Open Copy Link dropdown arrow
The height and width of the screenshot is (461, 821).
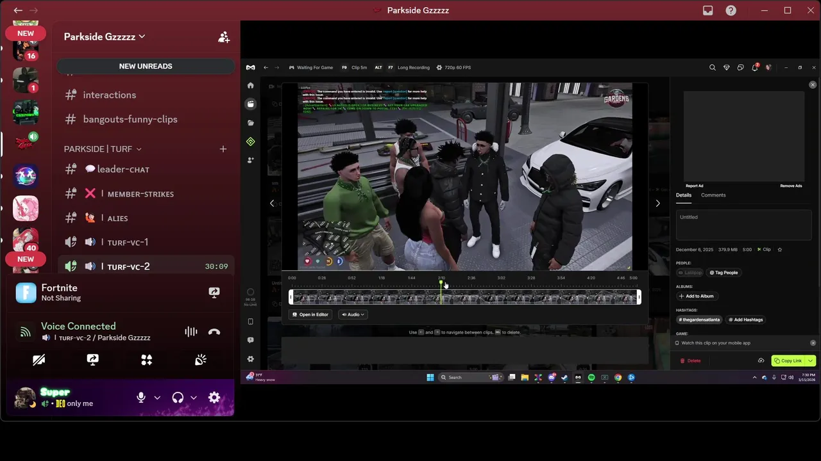(x=811, y=360)
